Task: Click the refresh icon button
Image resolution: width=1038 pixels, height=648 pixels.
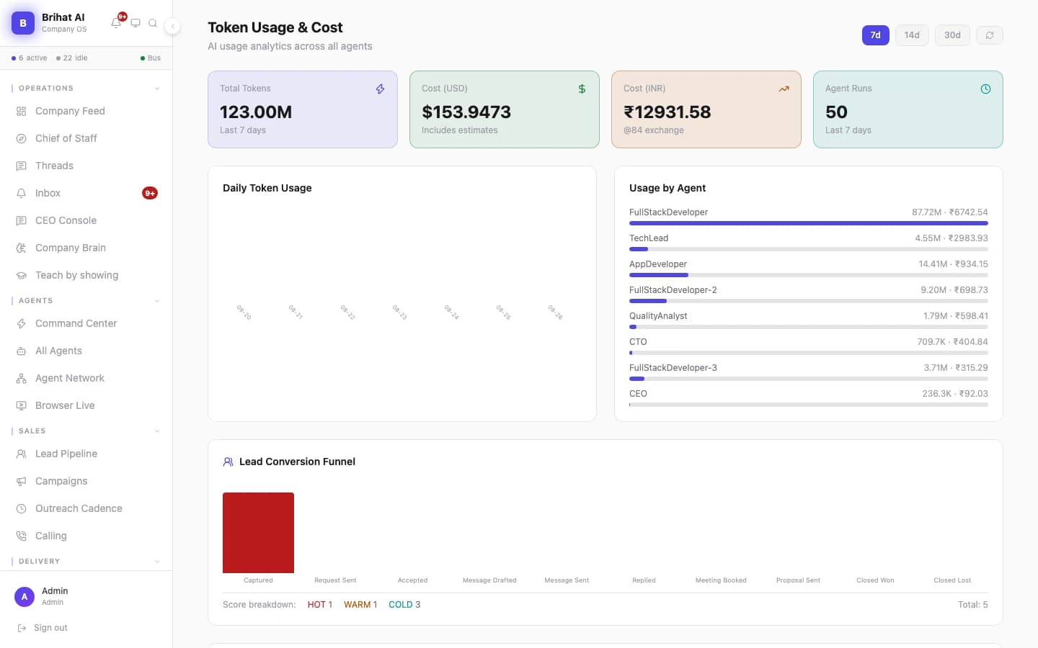Action: coord(990,35)
